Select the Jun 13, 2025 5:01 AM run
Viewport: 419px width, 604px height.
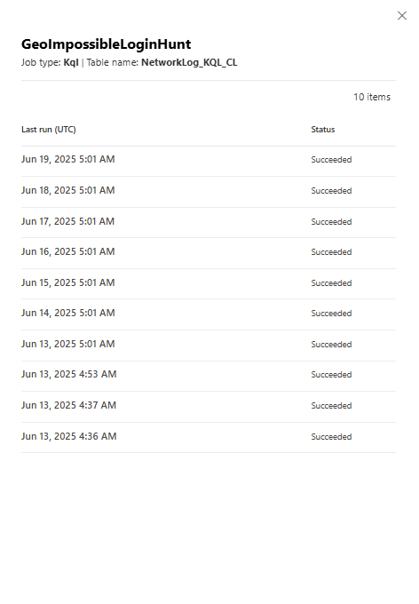209,346
